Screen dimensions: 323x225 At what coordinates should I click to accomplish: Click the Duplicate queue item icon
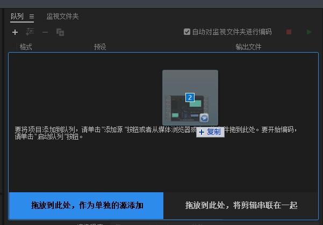coord(60,32)
